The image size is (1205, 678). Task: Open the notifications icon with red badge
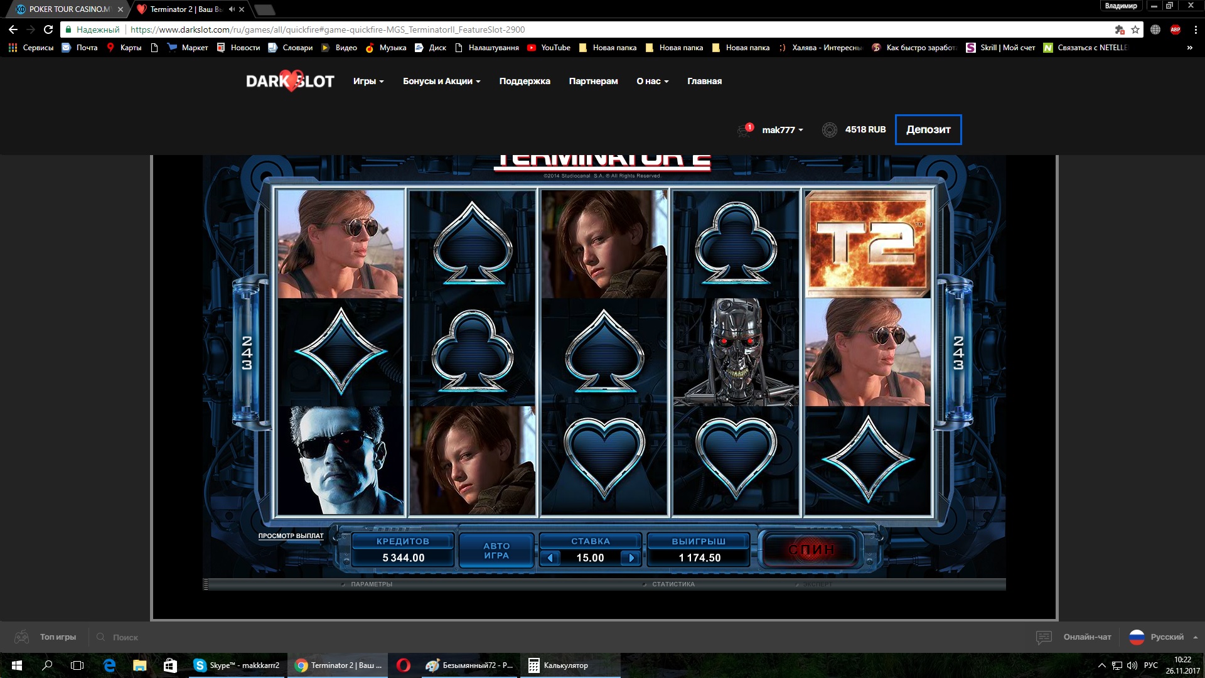pyautogui.click(x=745, y=129)
